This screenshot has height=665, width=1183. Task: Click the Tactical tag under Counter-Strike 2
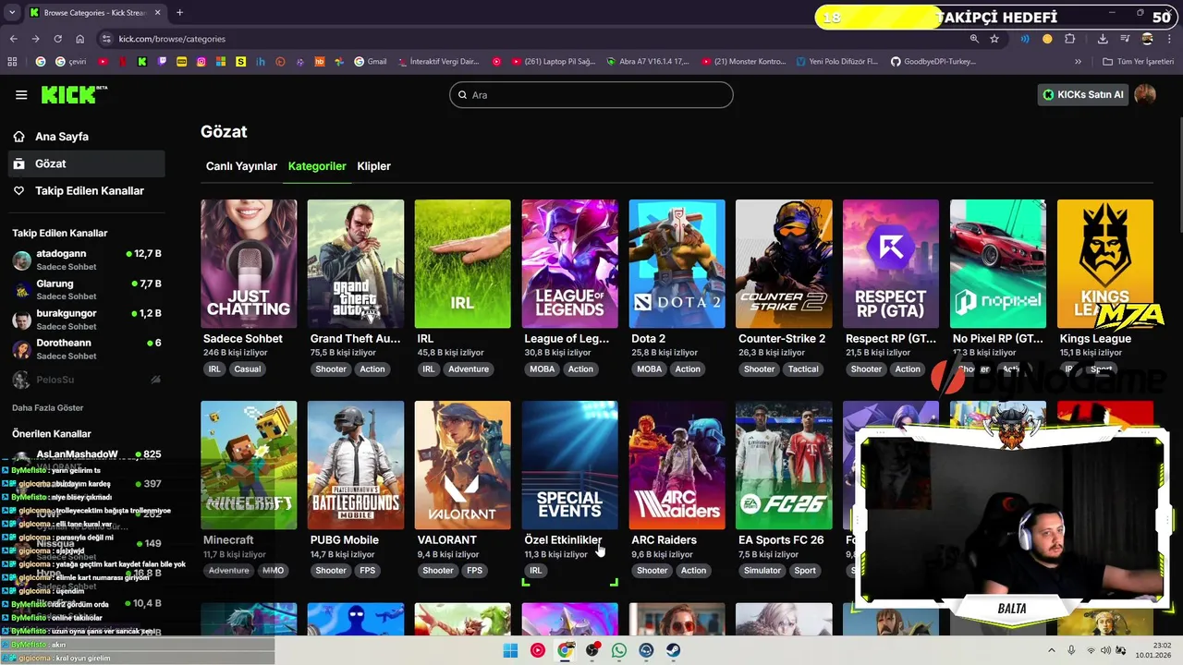[803, 369]
